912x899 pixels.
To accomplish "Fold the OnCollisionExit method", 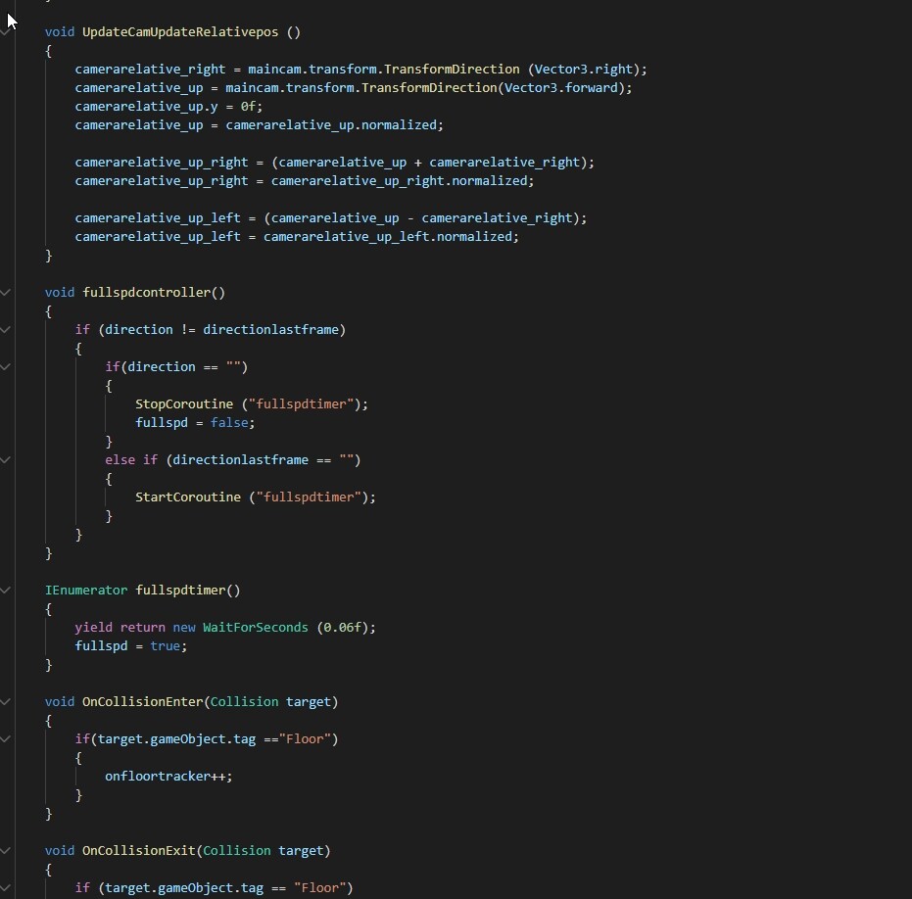I will 7,850.
